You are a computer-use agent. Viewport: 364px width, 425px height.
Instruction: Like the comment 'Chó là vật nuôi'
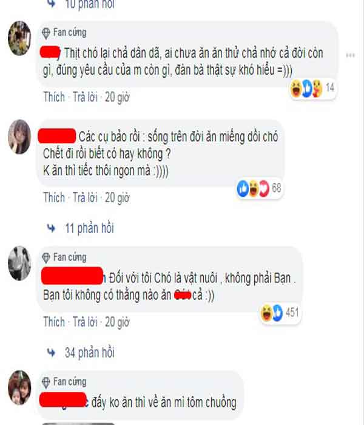54,322
